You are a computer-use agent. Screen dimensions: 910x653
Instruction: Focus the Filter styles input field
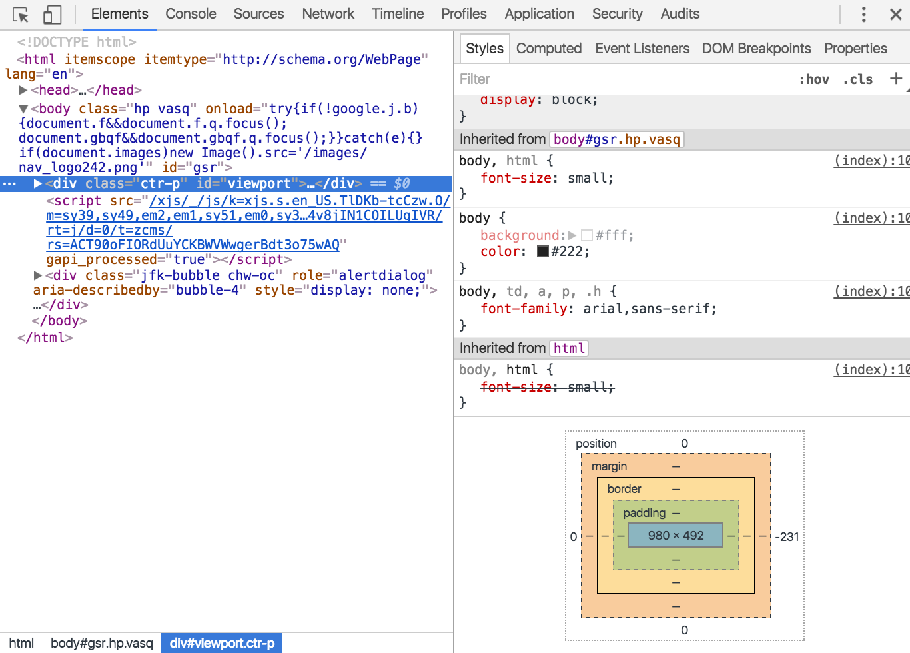[x=620, y=79]
